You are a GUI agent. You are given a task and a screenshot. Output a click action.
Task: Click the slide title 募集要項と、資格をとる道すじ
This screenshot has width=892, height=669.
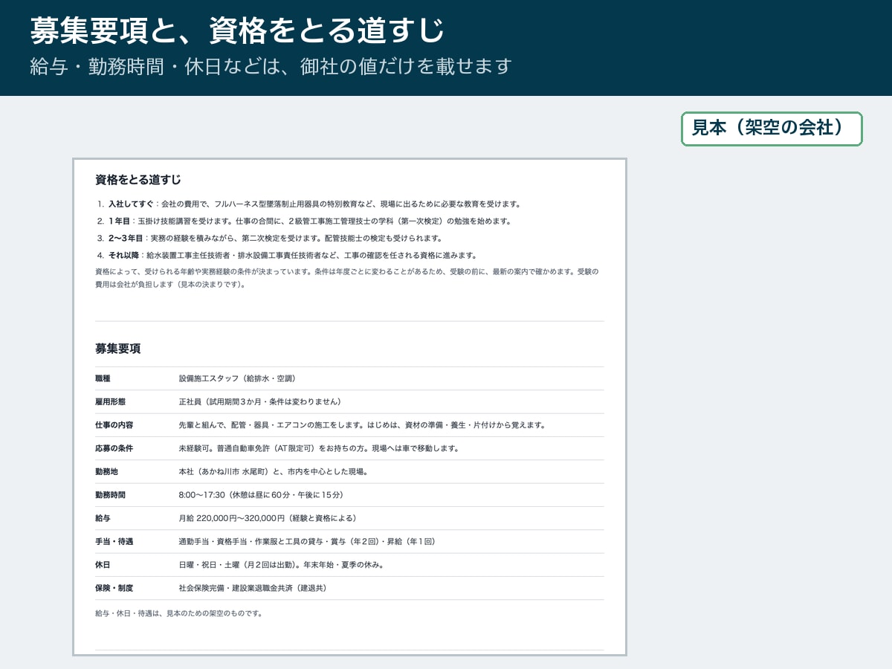237,31
